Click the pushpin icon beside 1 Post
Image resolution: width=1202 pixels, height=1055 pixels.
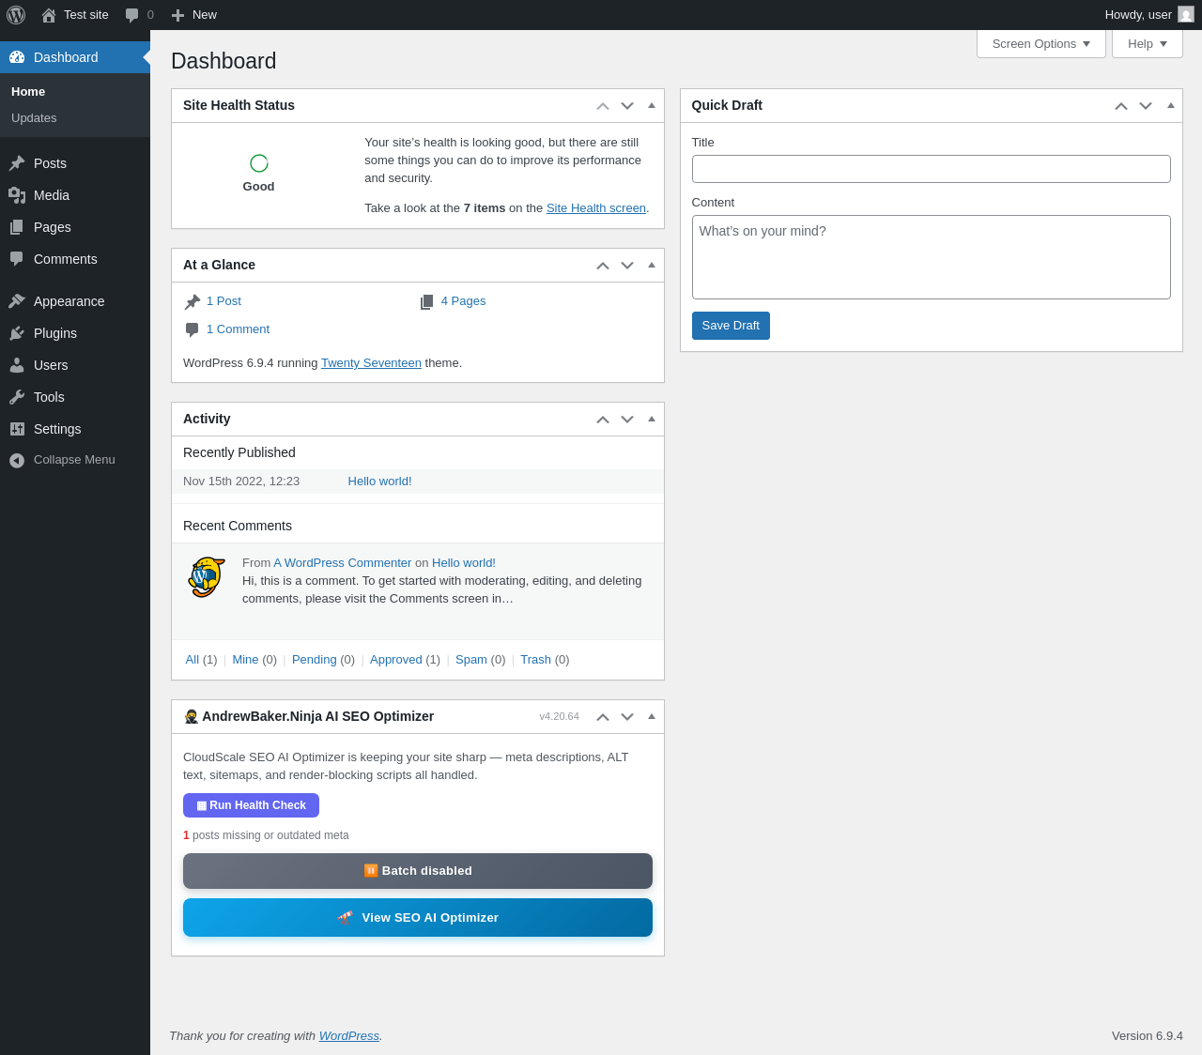point(193,301)
